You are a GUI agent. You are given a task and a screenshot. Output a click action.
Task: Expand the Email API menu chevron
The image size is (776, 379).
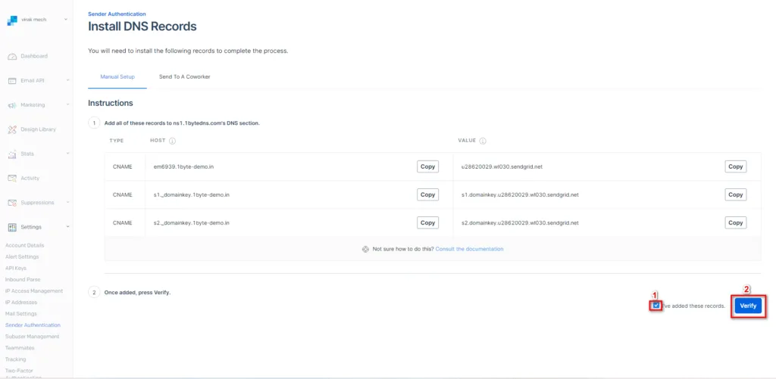point(67,80)
